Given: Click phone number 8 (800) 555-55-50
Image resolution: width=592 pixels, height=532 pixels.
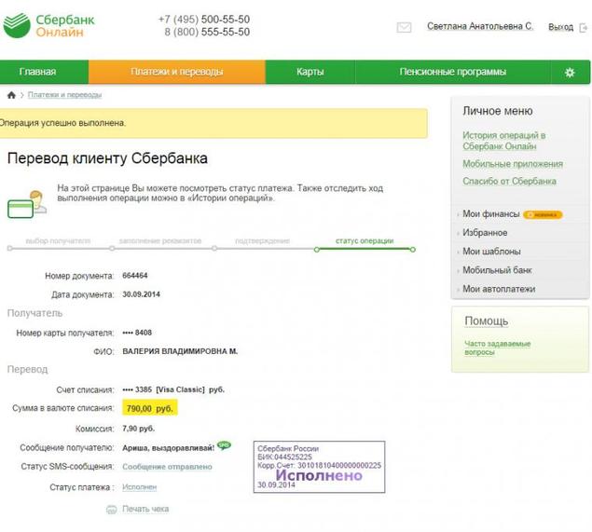Looking at the screenshot, I should [207, 32].
